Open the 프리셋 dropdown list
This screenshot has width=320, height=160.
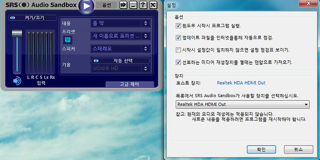(x=120, y=36)
